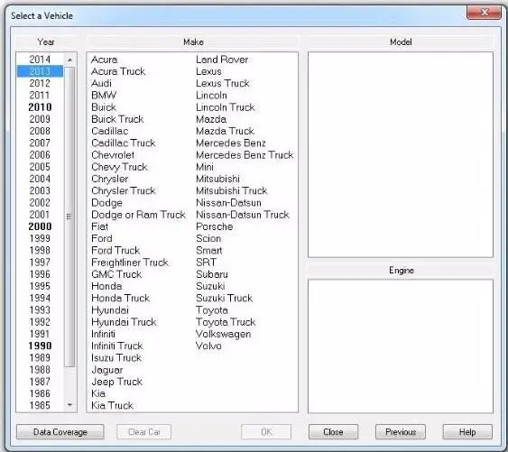
Task: Choose Jaguar make
Action: [106, 370]
